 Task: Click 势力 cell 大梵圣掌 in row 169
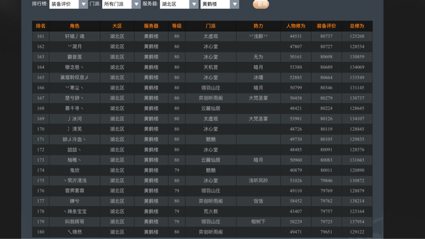(x=259, y=119)
